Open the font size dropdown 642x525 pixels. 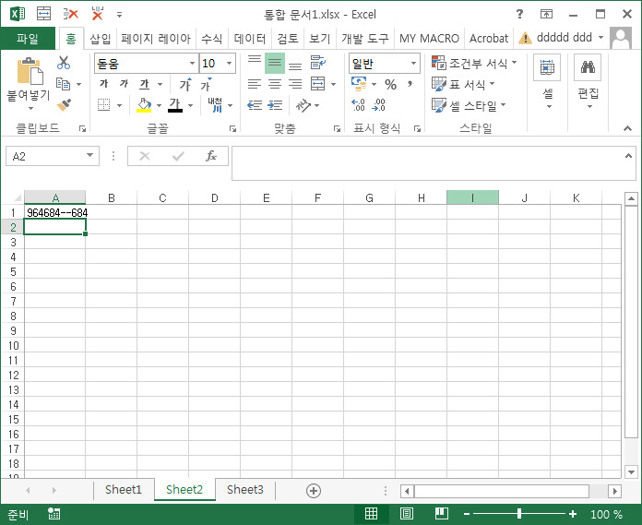pyautogui.click(x=230, y=63)
